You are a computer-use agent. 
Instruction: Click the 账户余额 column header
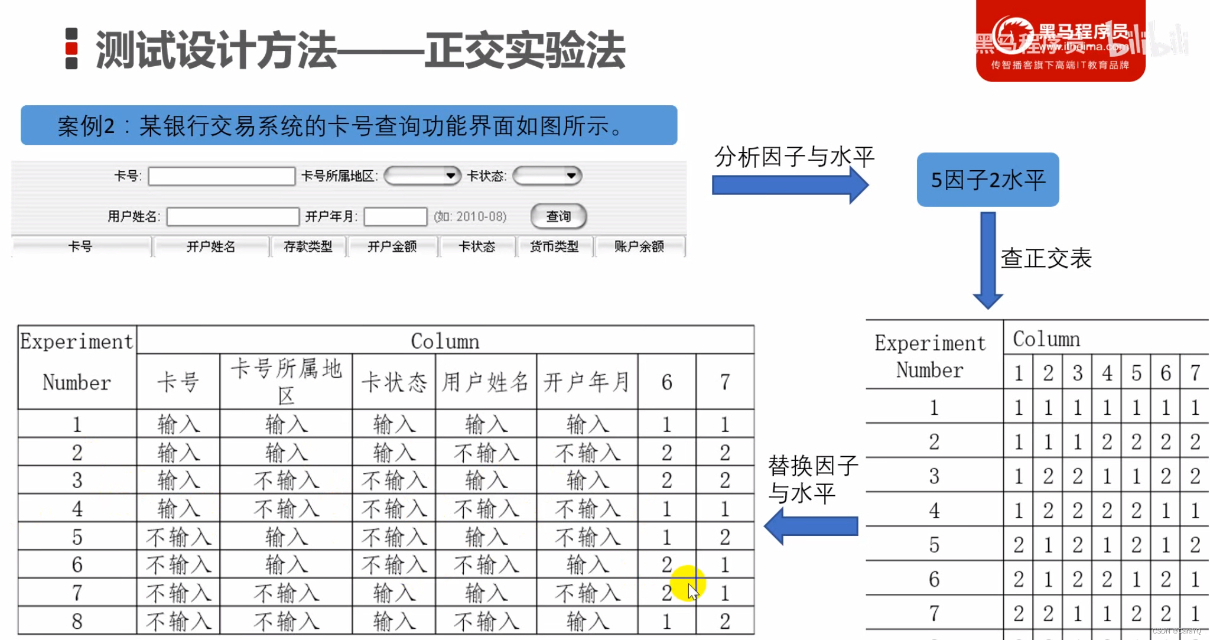(x=639, y=246)
